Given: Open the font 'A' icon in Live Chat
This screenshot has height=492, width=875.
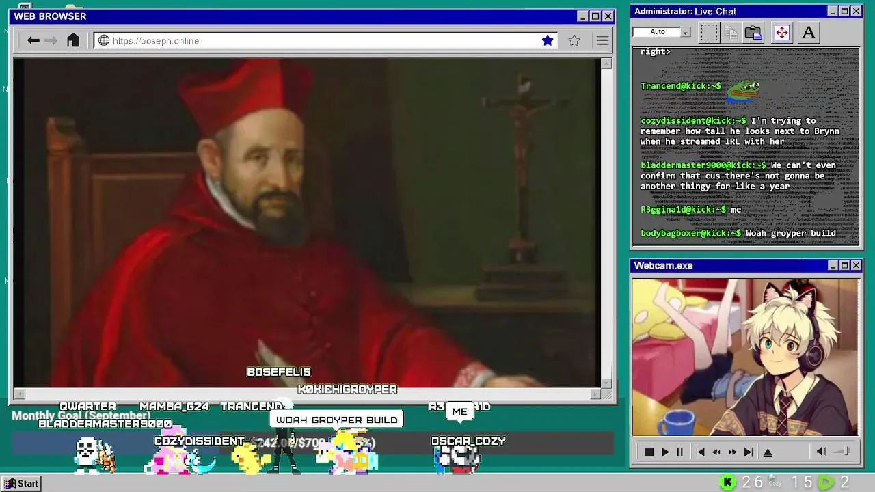Looking at the screenshot, I should click(x=809, y=32).
